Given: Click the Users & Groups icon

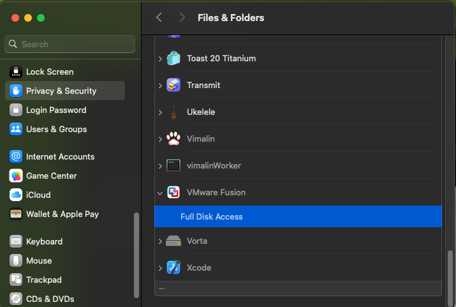Looking at the screenshot, I should tap(16, 129).
